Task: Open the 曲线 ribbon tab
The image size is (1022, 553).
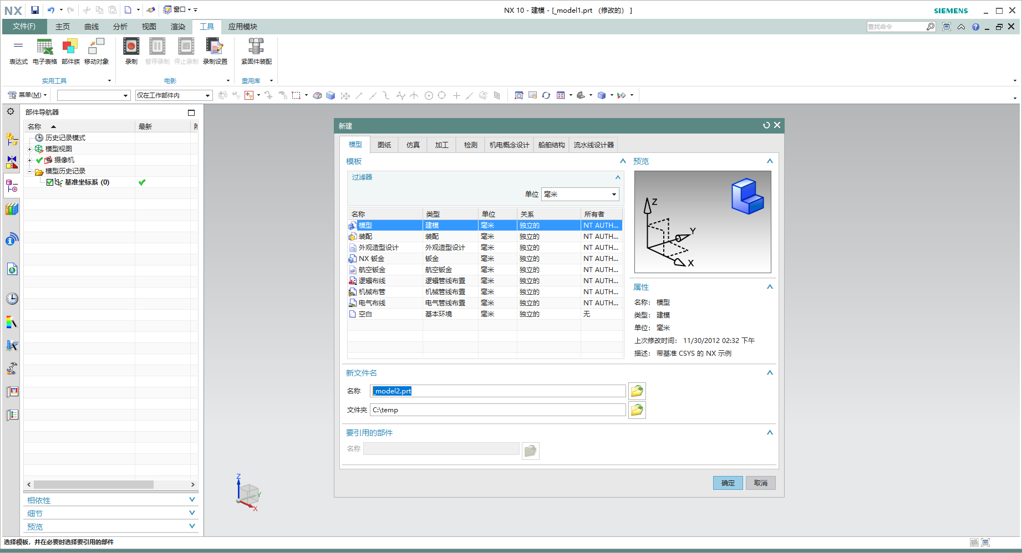Action: point(91,27)
